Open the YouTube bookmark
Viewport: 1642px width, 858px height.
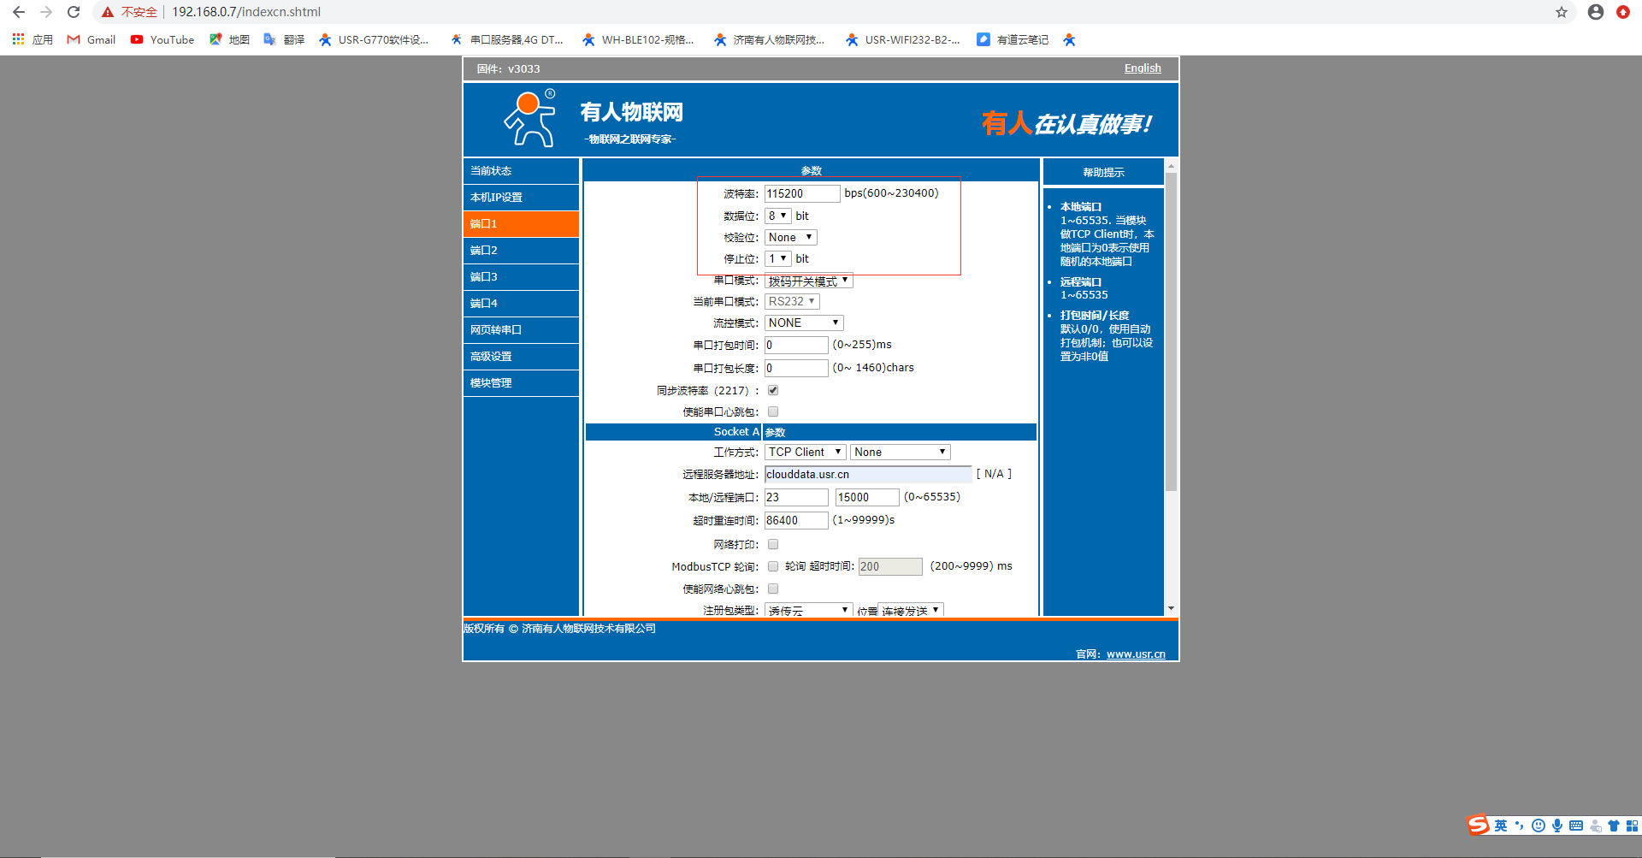point(162,39)
